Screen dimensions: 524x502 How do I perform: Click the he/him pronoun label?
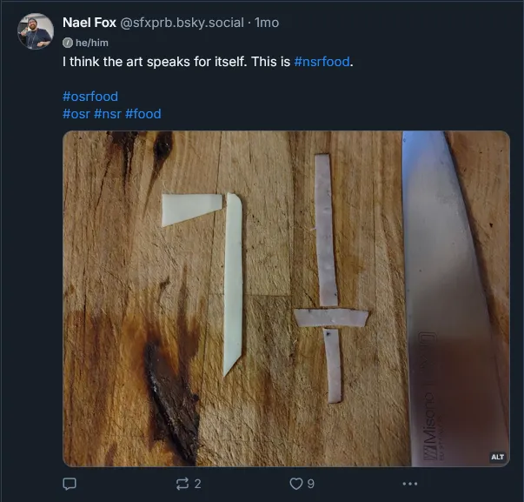(91, 42)
